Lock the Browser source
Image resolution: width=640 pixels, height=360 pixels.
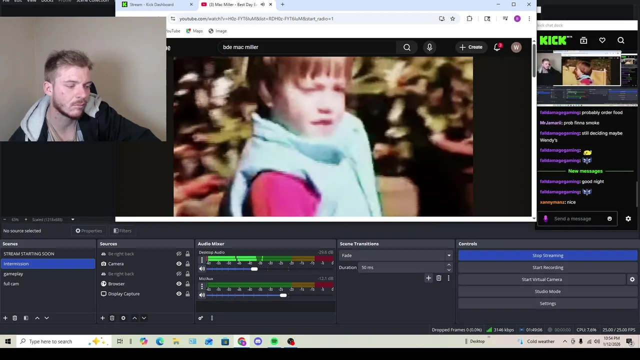[x=187, y=284]
